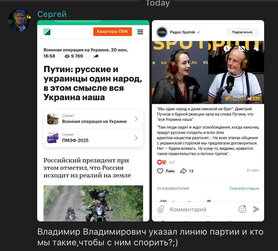This screenshot has width=278, height=251.
Task: Click the eye views counter icon
Action: (67, 56)
